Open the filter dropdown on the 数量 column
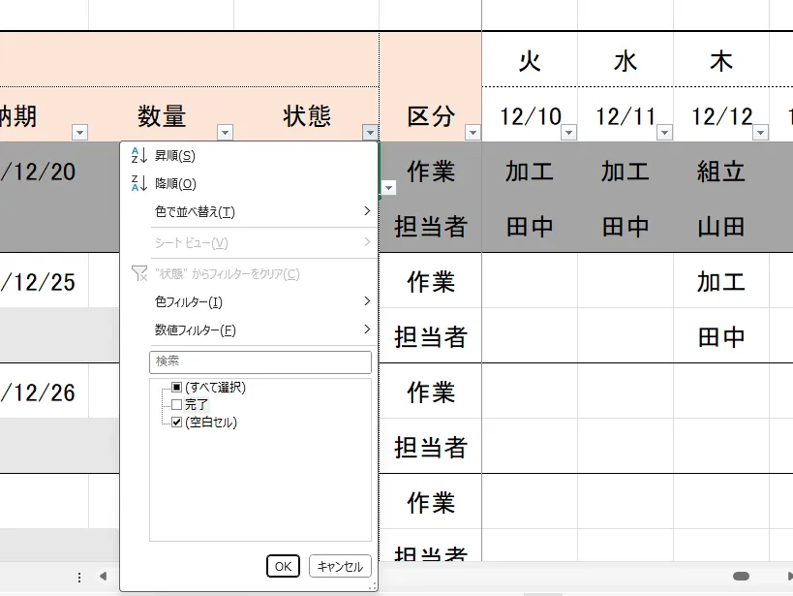793x596 pixels. point(225,132)
